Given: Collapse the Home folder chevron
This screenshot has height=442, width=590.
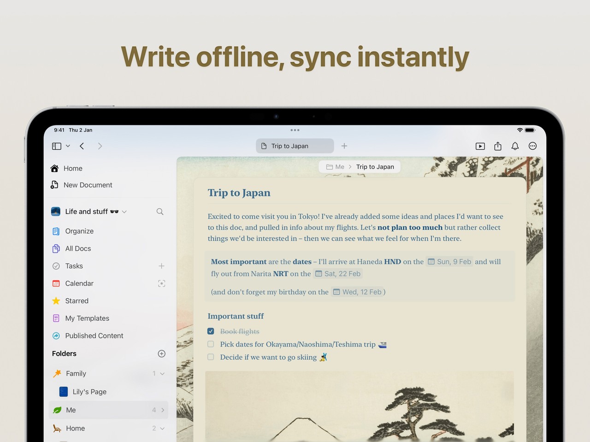Looking at the screenshot, I should pyautogui.click(x=162, y=429).
